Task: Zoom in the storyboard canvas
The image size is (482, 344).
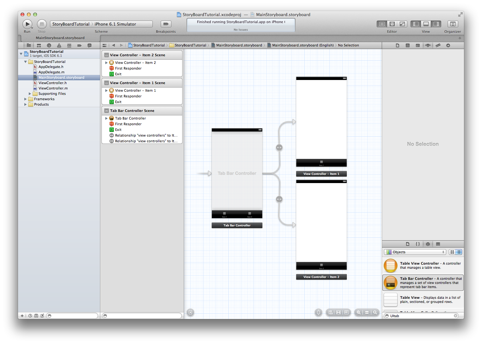Action: 375,312
